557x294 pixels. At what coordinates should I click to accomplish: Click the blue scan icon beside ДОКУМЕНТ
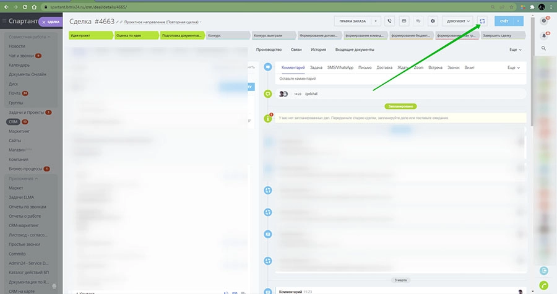tap(482, 21)
